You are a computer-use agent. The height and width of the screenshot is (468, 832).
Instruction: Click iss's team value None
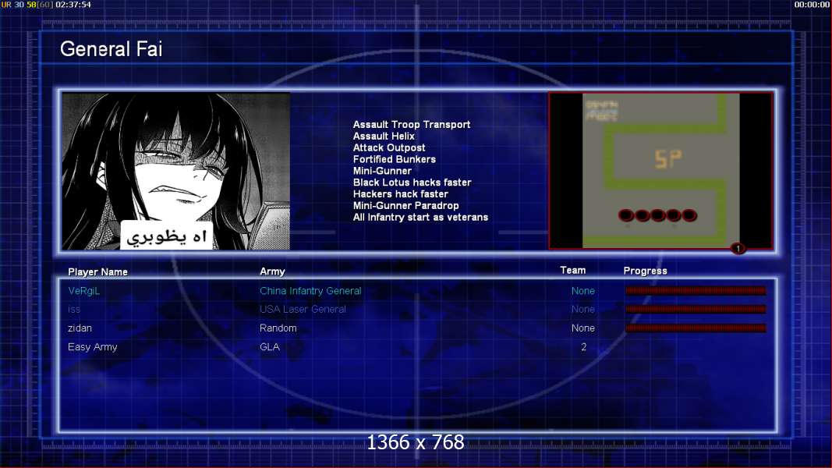point(583,310)
